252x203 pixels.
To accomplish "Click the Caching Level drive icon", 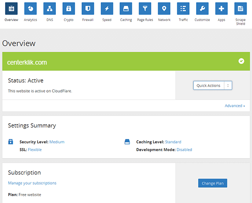I will pos(127,142).
